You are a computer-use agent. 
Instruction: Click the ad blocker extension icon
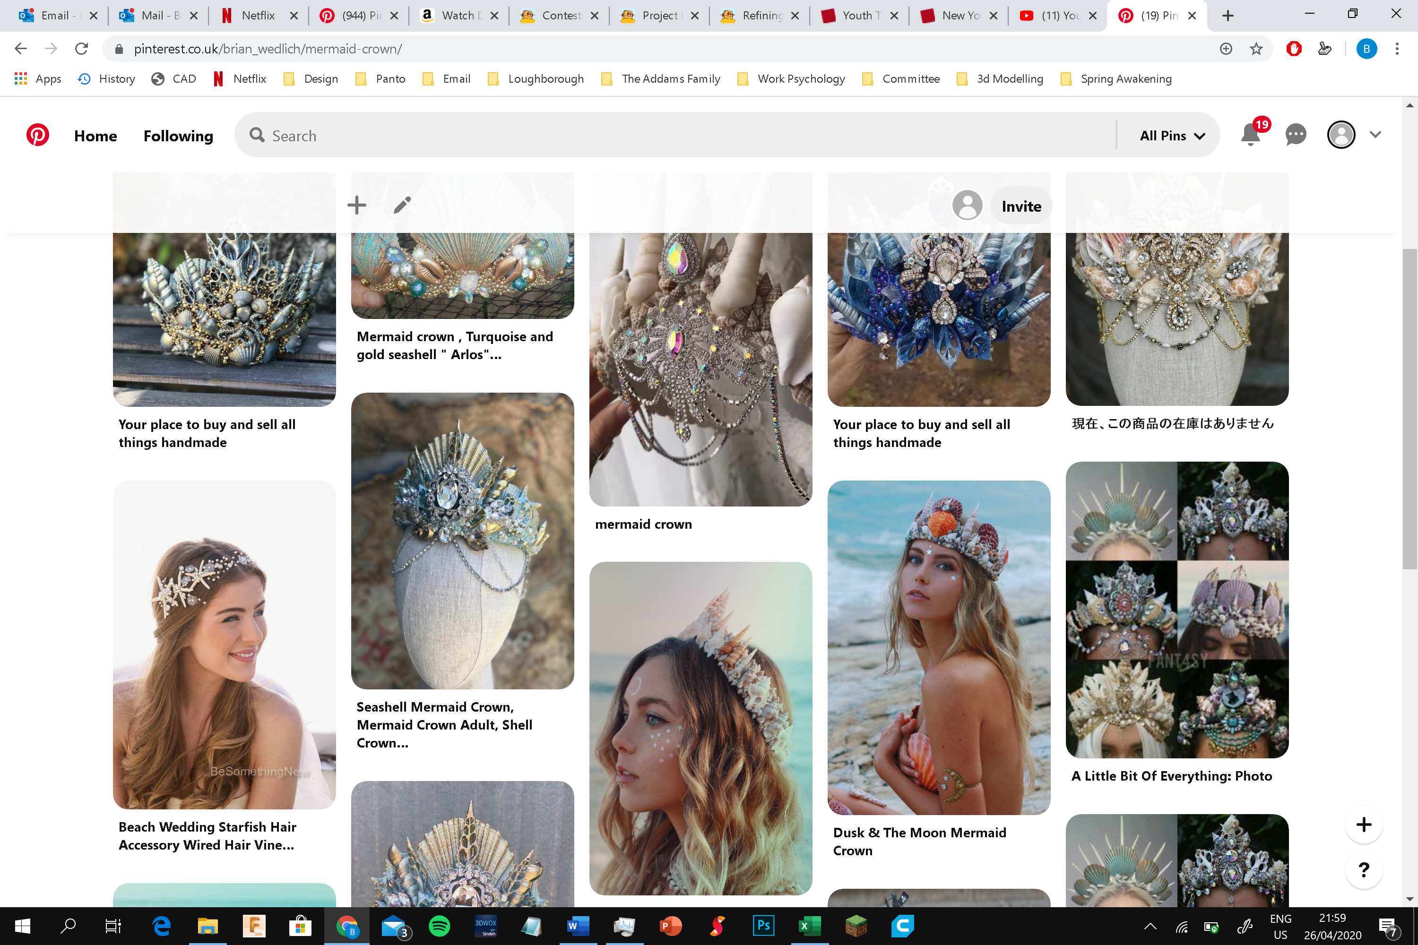coord(1293,49)
